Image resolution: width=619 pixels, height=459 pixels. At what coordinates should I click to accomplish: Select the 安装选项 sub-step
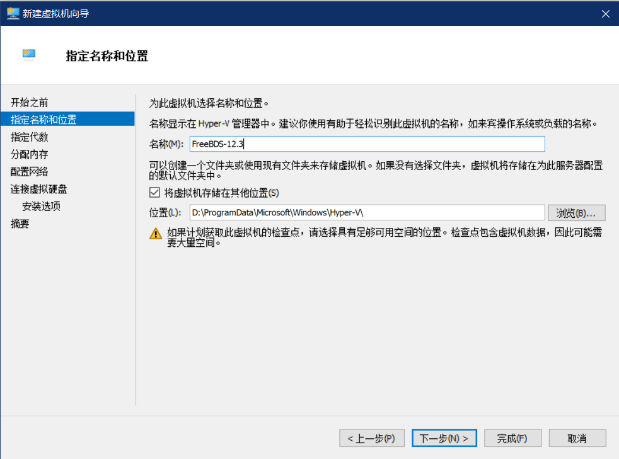(x=41, y=207)
